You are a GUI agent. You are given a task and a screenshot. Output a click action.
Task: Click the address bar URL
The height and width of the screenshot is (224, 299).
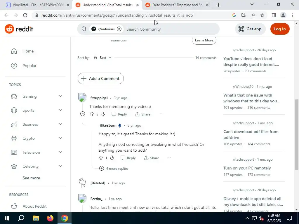pyautogui.click(x=117, y=15)
